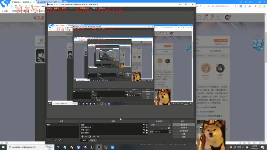
Task: Click the Windows taskbar search box
Action: pos(31,147)
